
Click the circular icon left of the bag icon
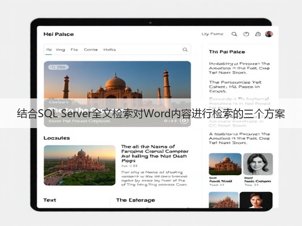pos(246,34)
